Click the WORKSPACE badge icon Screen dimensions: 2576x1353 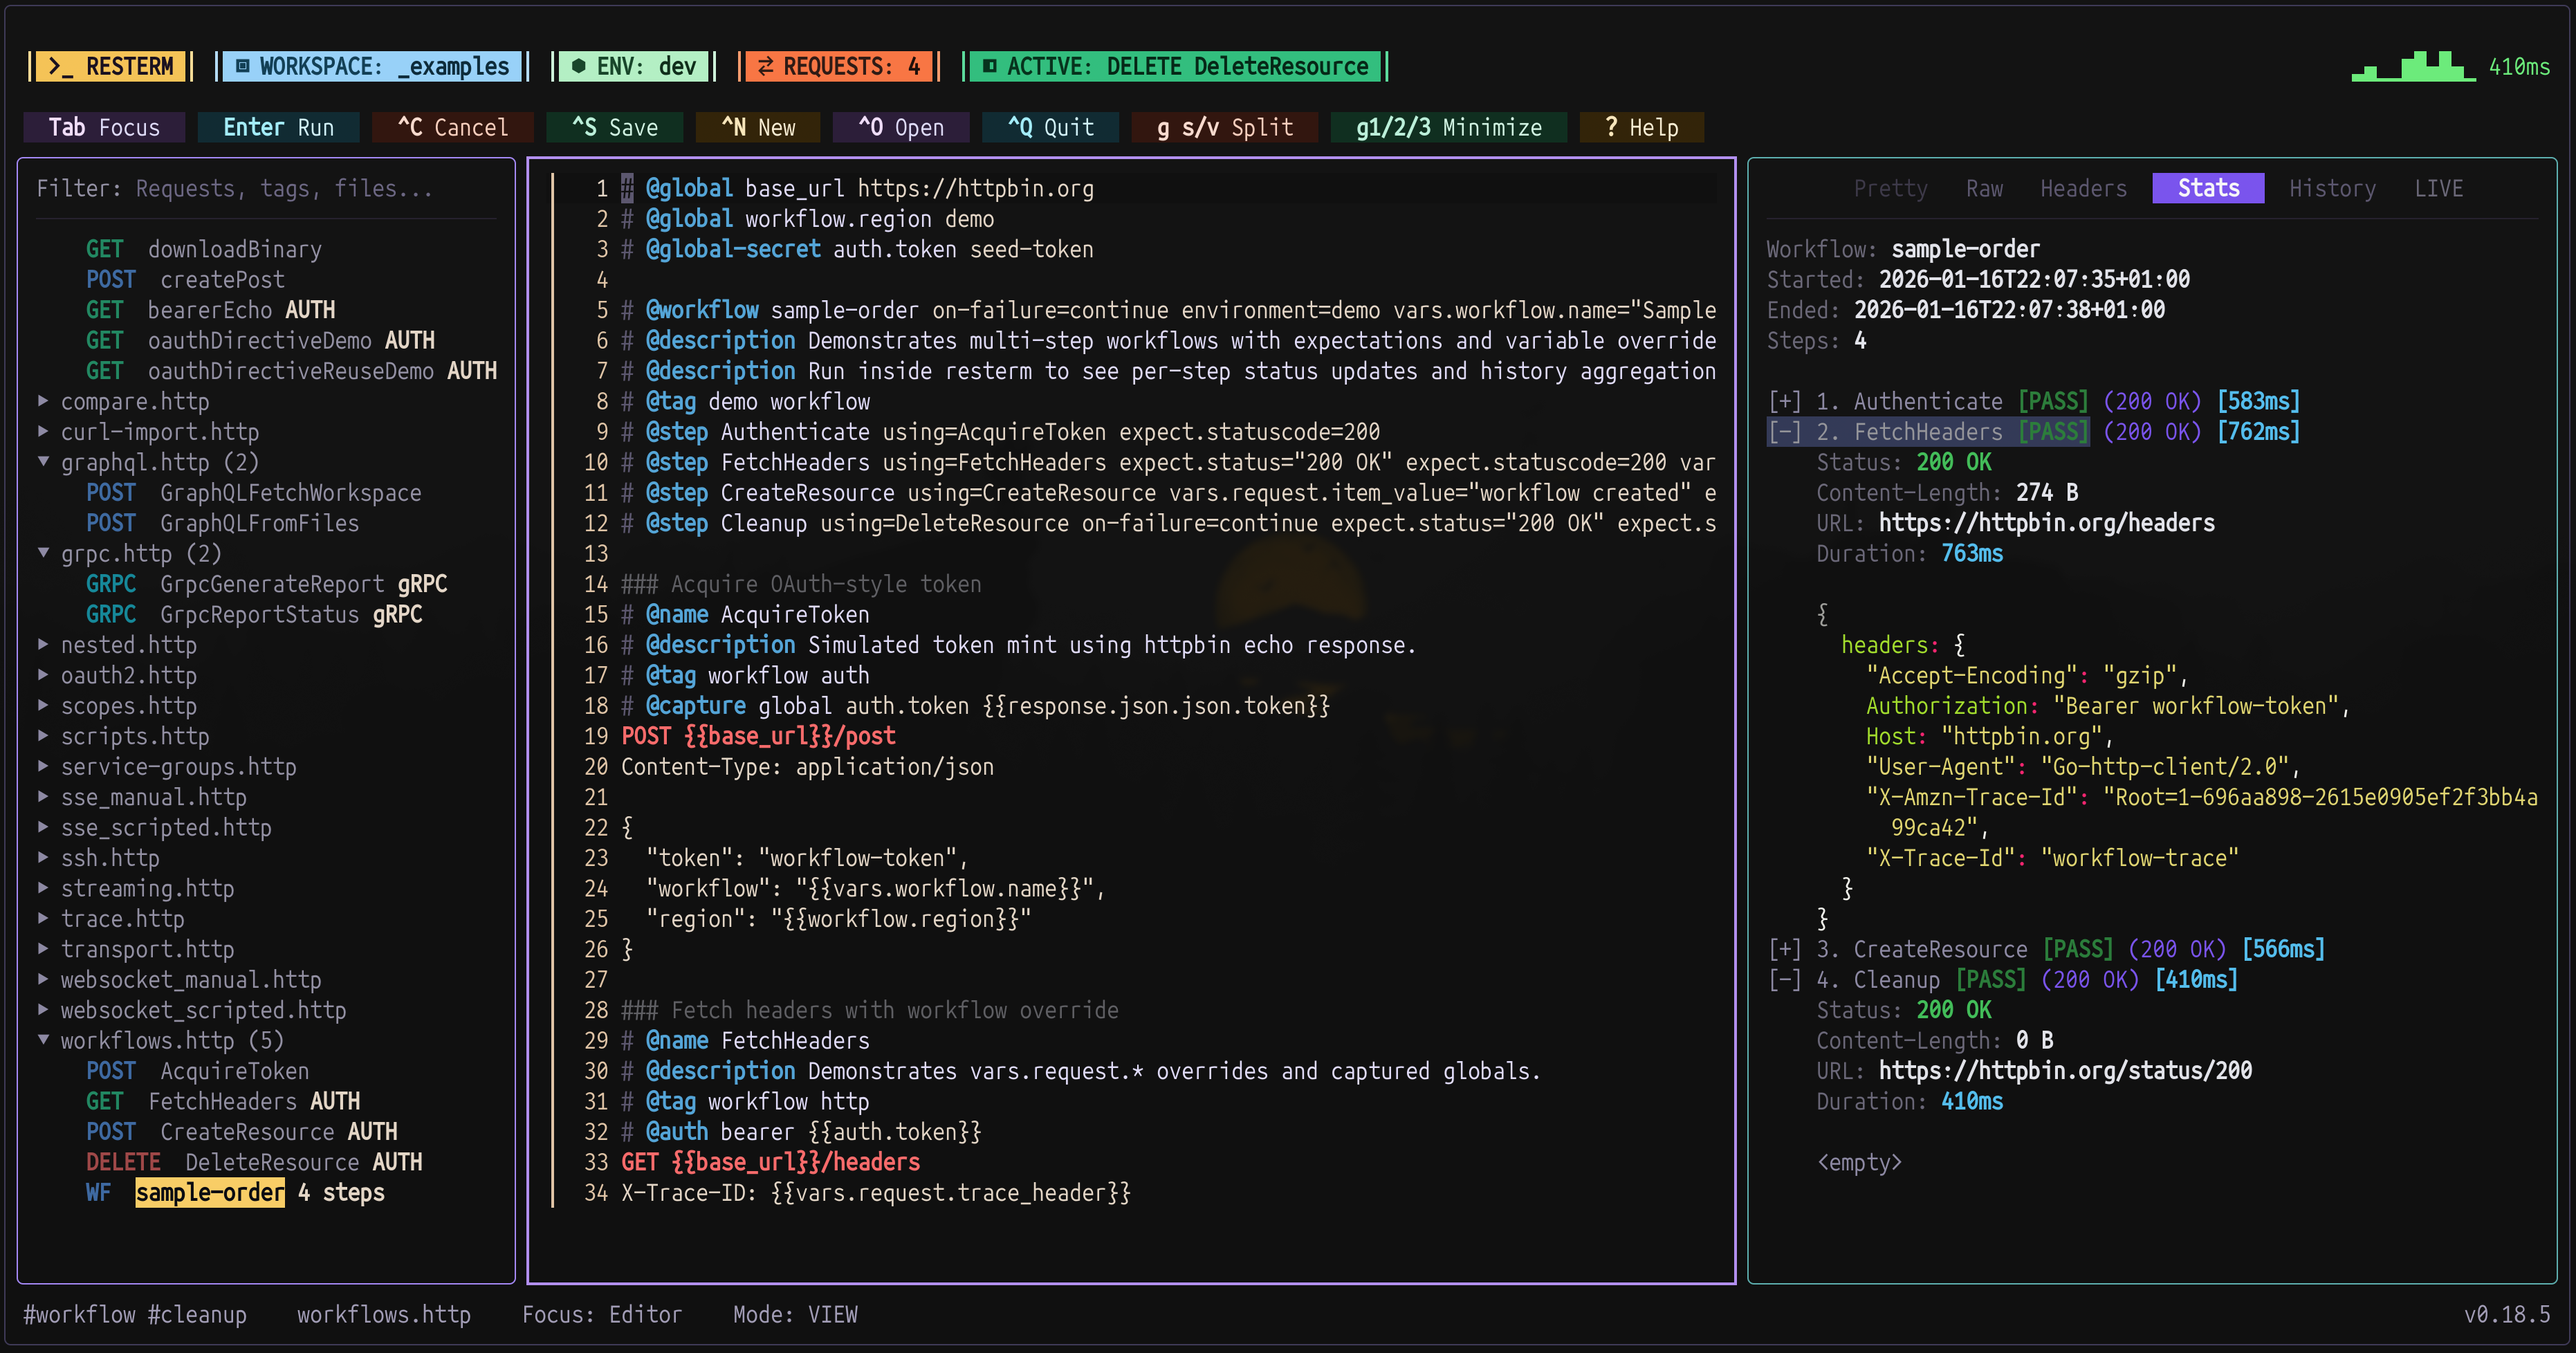242,67
